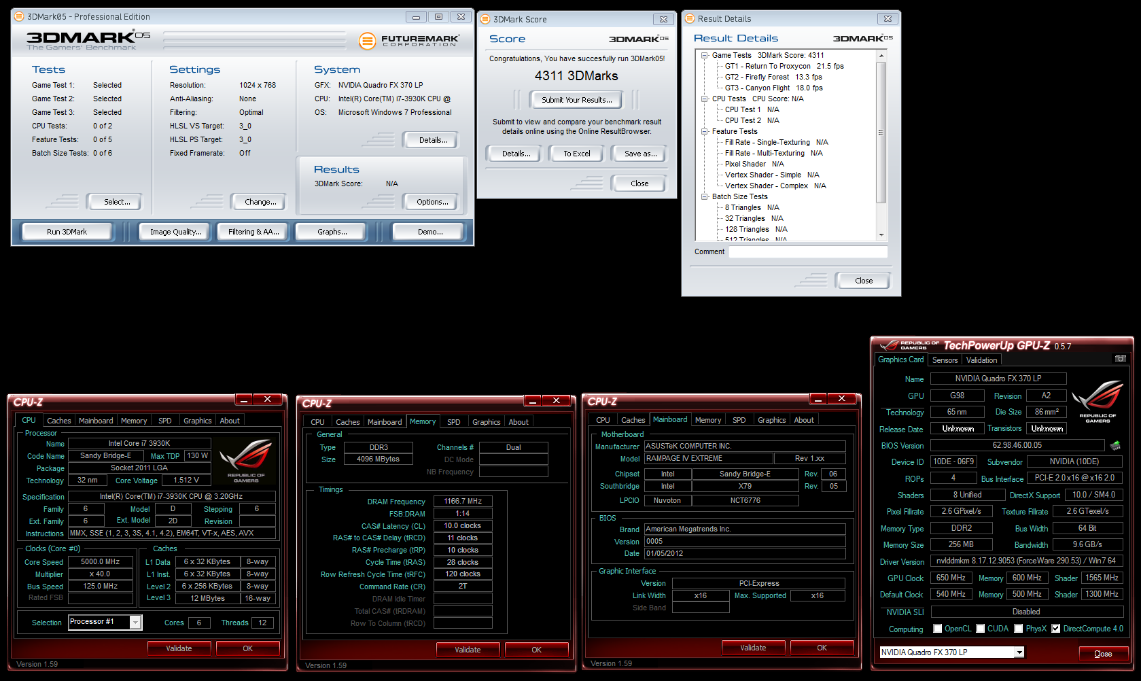Click the Comment input field in Result Details

pyautogui.click(x=808, y=251)
